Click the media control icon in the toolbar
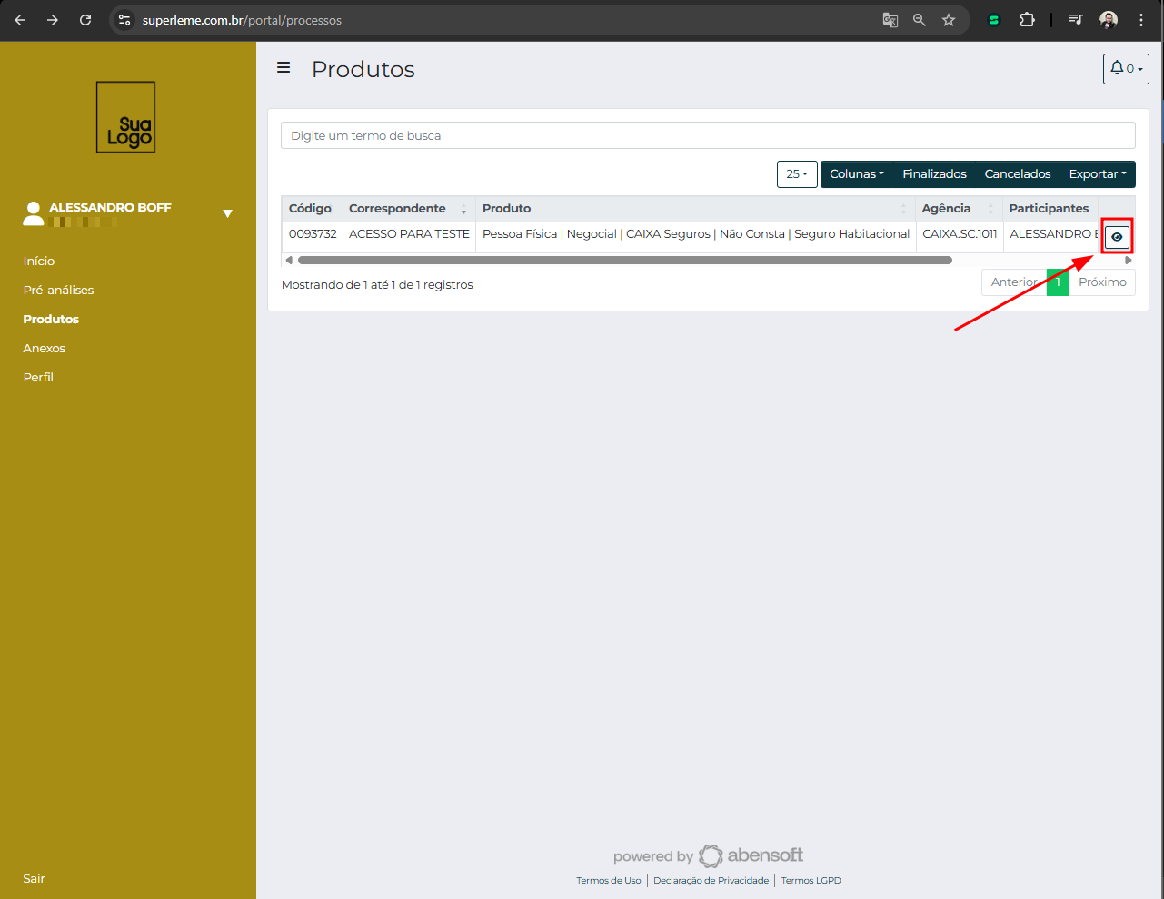The height and width of the screenshot is (899, 1164). tap(1075, 19)
